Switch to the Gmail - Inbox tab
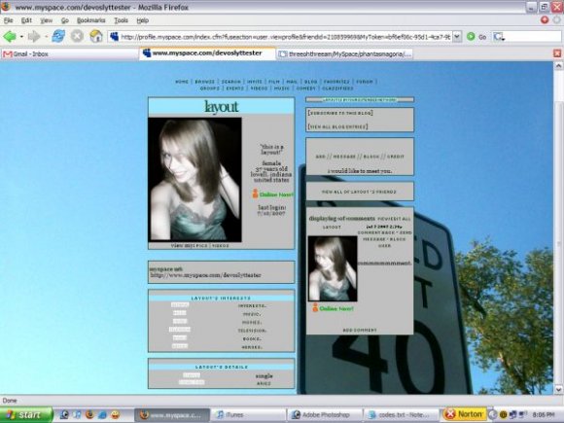The width and height of the screenshot is (564, 423). [69, 53]
